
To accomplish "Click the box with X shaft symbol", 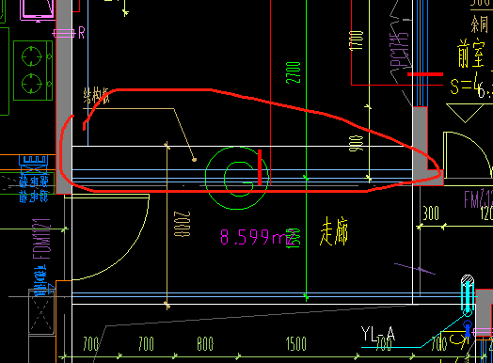I will pos(41,313).
